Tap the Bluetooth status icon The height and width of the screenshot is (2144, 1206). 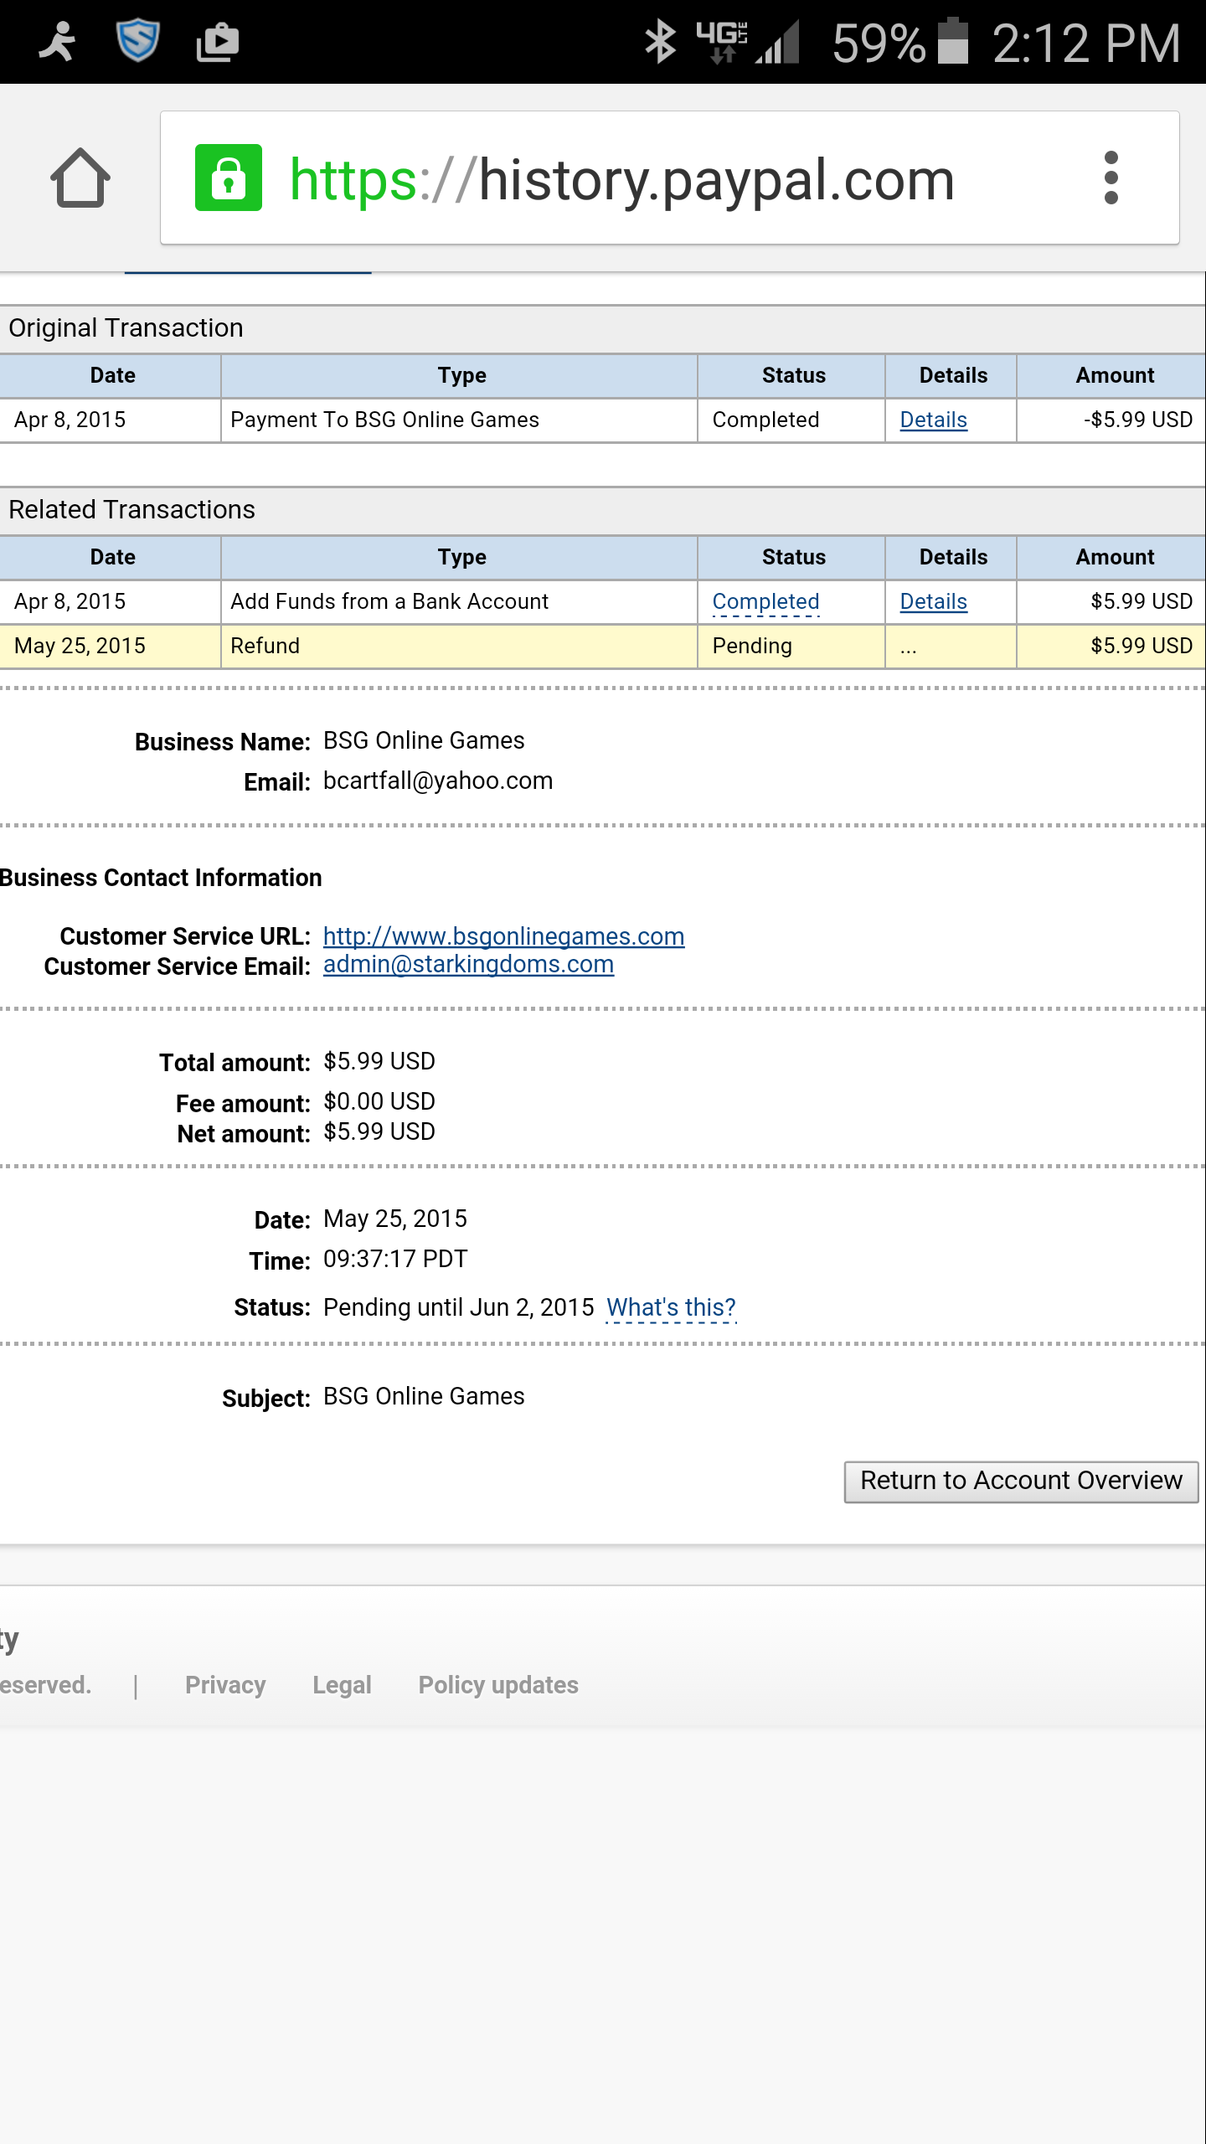coord(660,42)
